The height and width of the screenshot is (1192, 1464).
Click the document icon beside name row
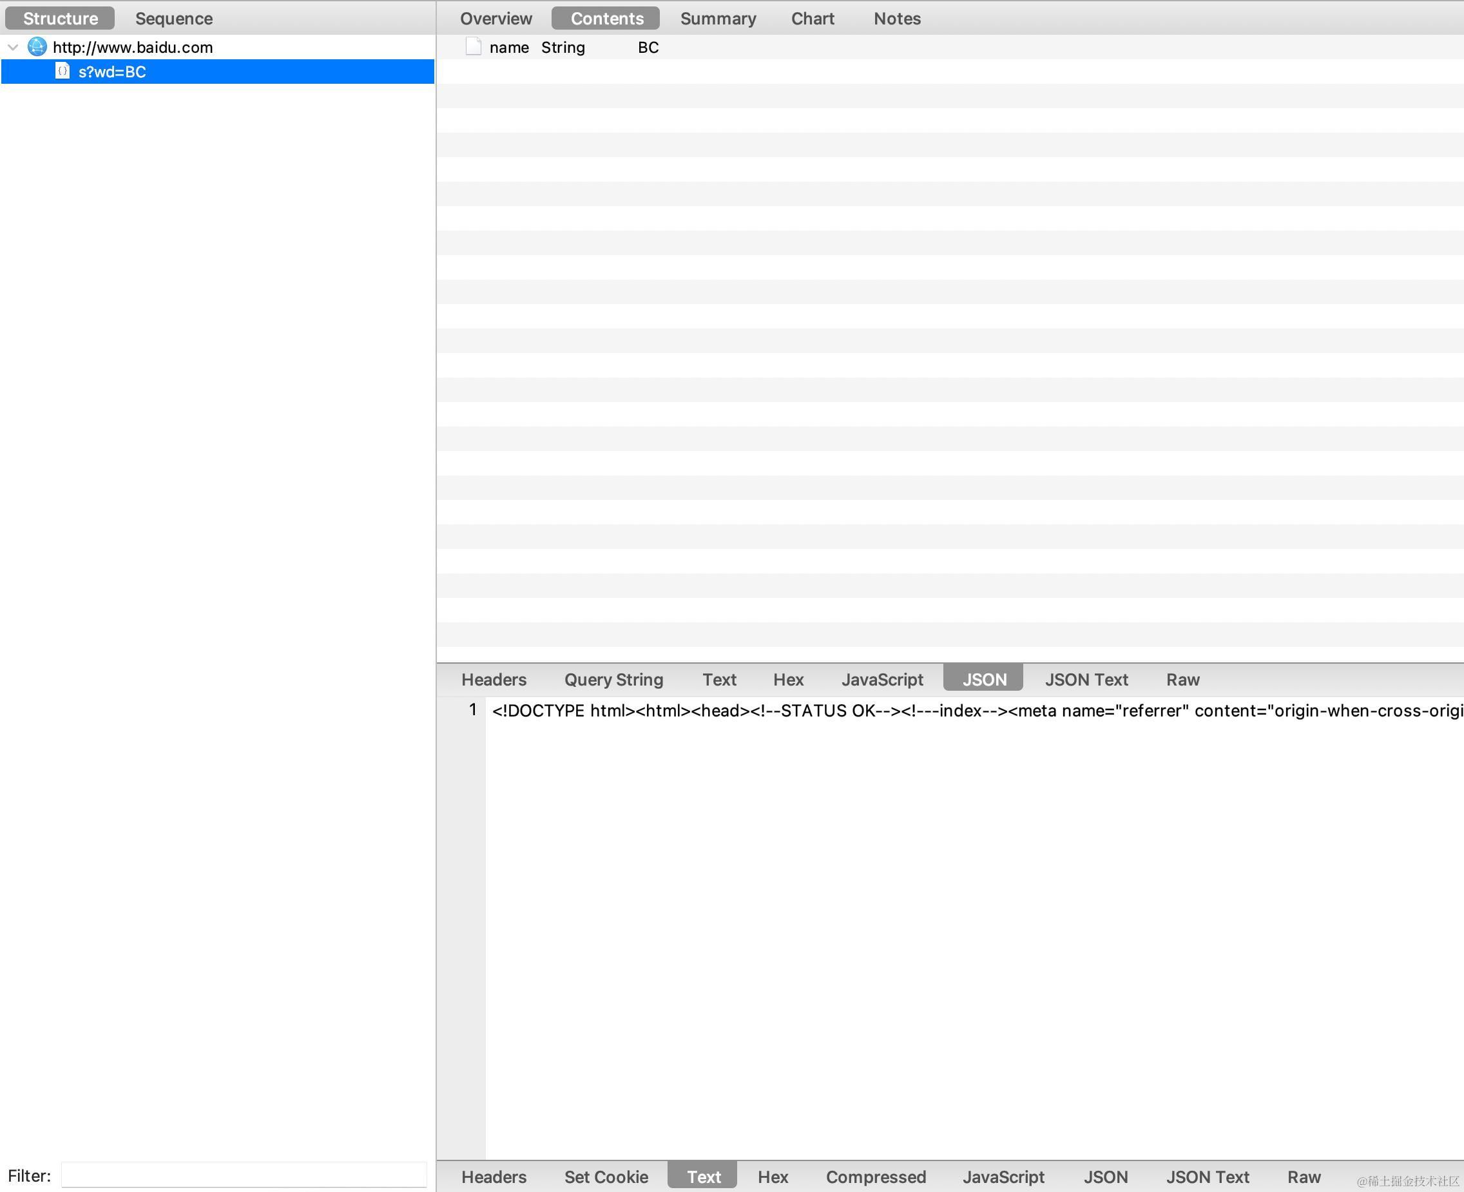tap(473, 46)
